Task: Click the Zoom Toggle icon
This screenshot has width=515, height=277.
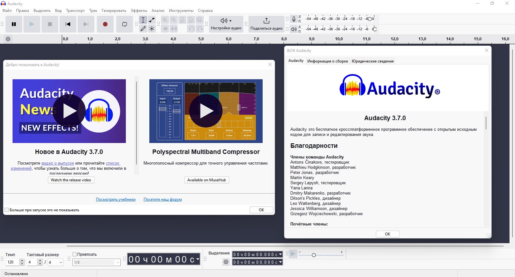Action: pyautogui.click(x=200, y=20)
